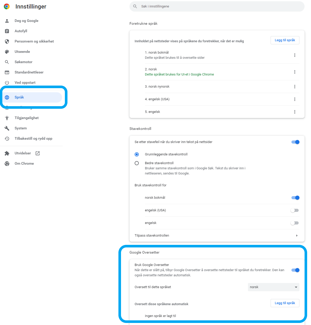Click Legg til språk under Foretrukne språk
Screen dimensions: 311x325
pyautogui.click(x=285, y=40)
